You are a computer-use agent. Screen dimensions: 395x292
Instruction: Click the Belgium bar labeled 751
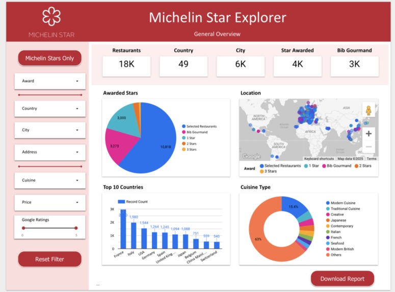pyautogui.click(x=196, y=244)
